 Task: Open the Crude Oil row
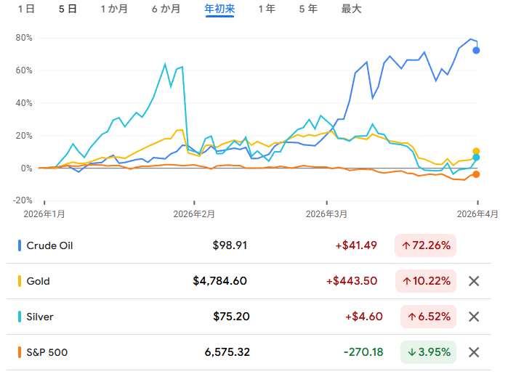click(x=49, y=245)
